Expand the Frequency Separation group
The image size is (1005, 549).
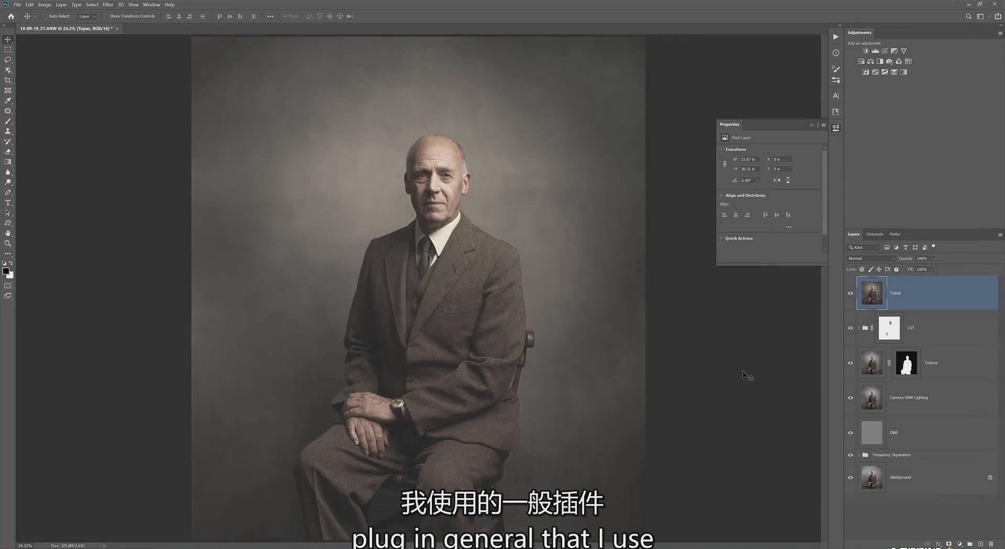[859, 455]
